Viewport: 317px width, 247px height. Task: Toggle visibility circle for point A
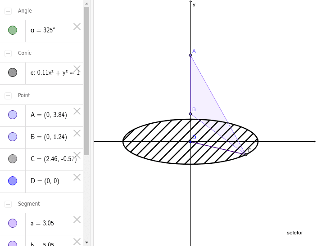coord(13,115)
